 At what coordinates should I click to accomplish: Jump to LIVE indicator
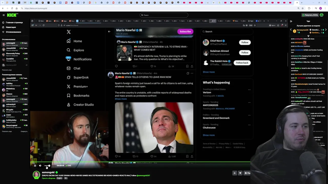coord(68,166)
